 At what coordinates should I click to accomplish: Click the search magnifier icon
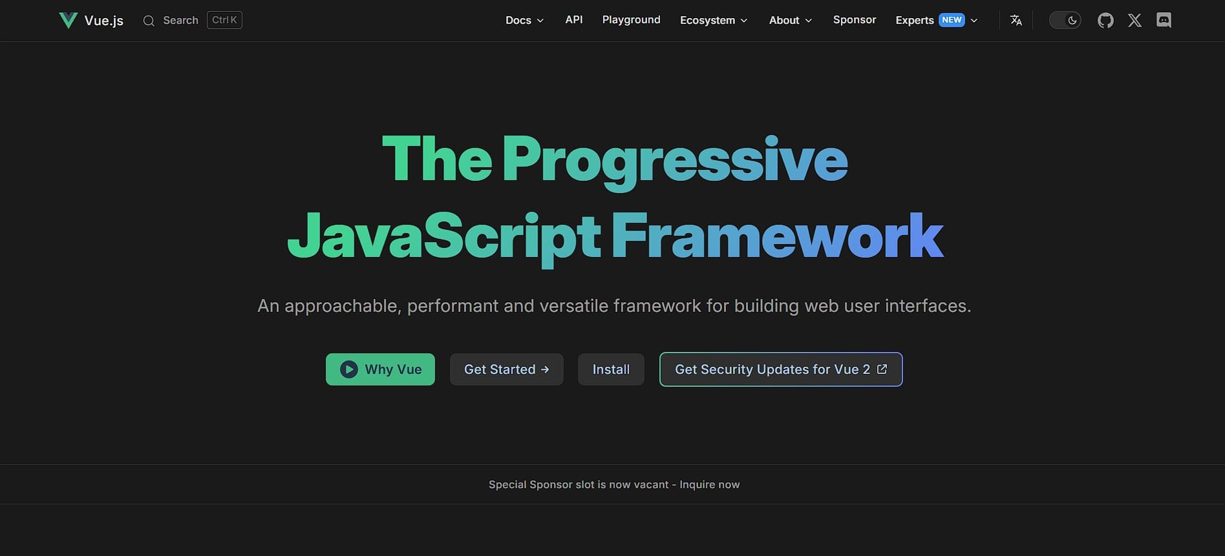point(149,21)
